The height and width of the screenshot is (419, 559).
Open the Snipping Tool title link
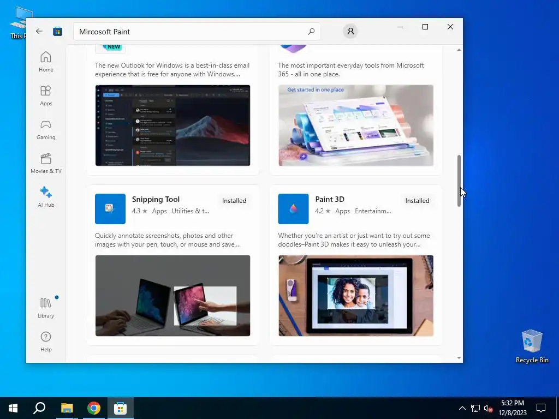(156, 199)
